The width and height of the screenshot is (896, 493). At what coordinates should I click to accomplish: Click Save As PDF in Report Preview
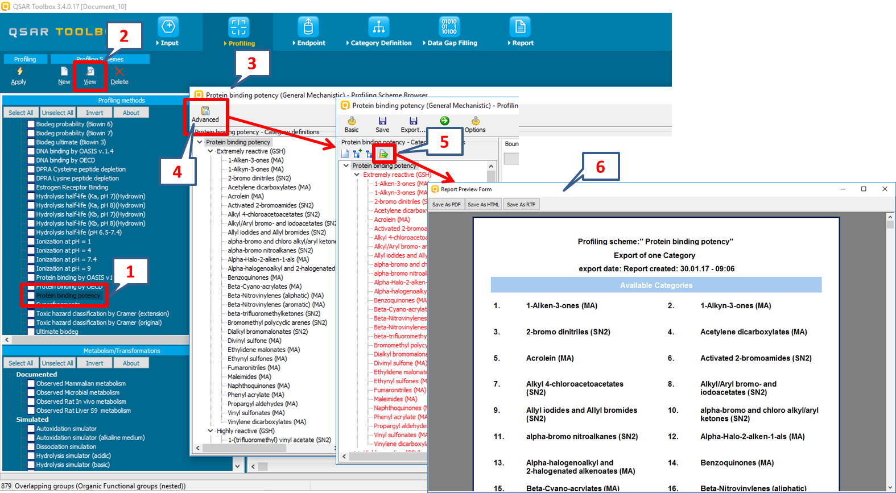(x=447, y=205)
